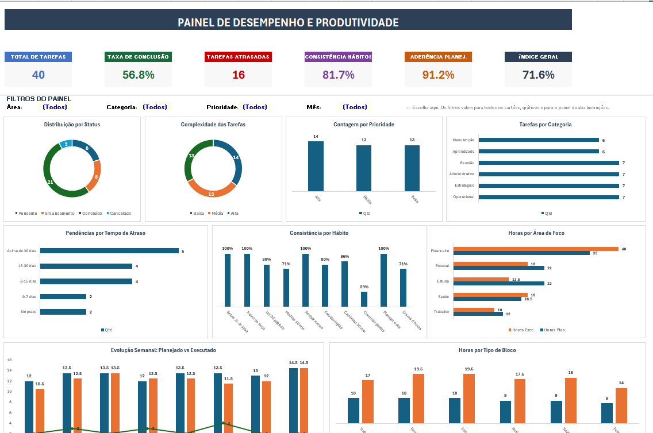
Task: Open the Categoria filter cell showing (Todos)
Action: [x=155, y=107]
